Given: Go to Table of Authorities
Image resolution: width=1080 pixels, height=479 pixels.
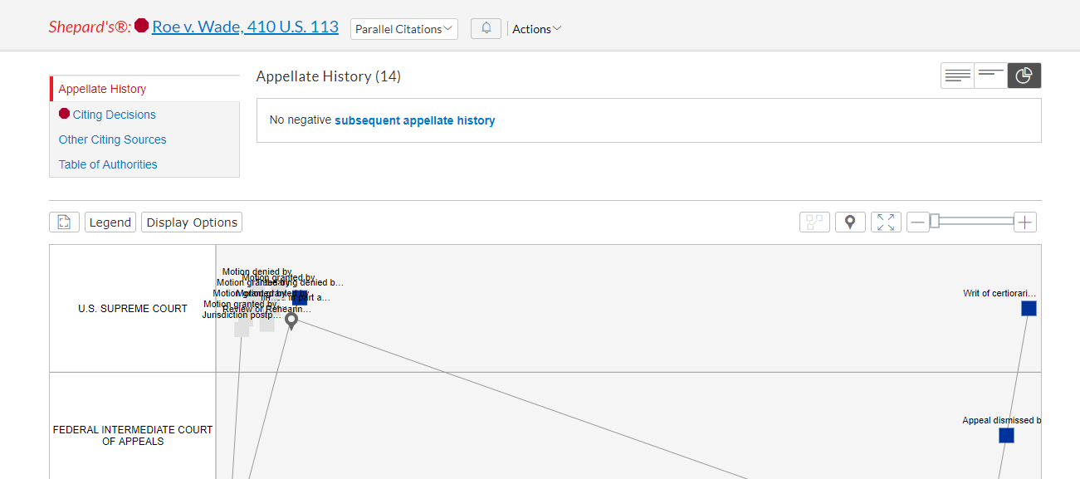Looking at the screenshot, I should (108, 164).
